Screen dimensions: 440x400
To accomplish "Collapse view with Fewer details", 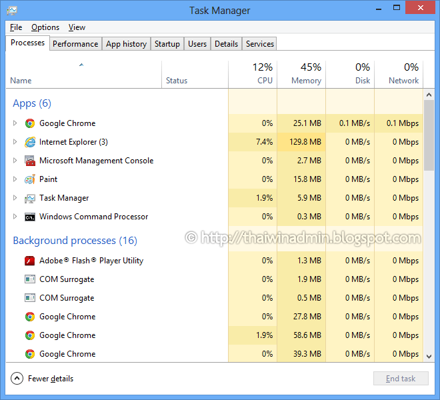I will tap(42, 379).
